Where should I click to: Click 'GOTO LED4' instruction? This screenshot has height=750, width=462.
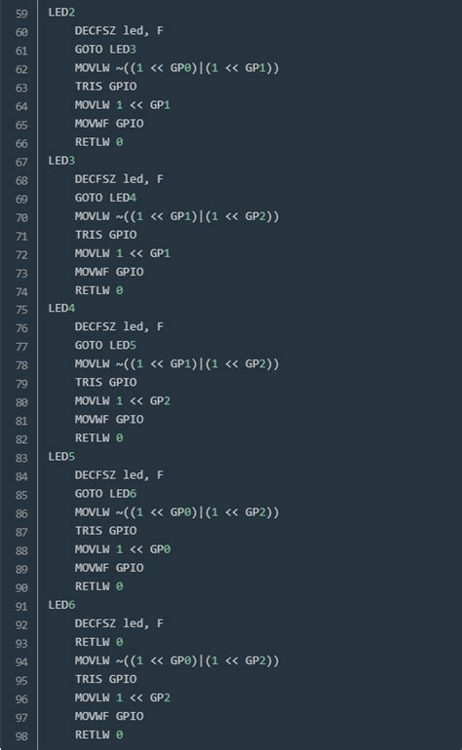(x=105, y=198)
